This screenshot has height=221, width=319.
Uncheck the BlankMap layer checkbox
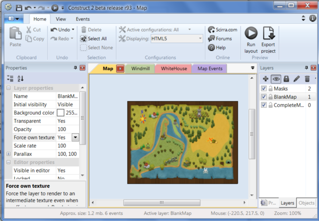tap(264, 97)
